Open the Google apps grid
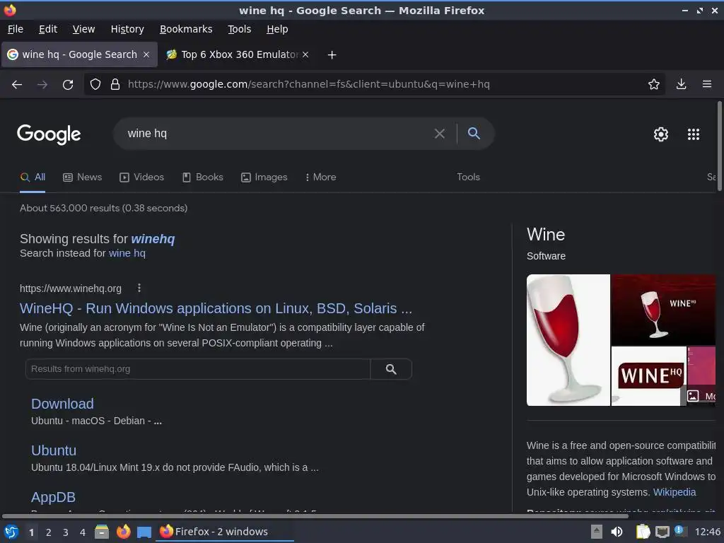Image resolution: width=724 pixels, height=543 pixels. coord(694,134)
